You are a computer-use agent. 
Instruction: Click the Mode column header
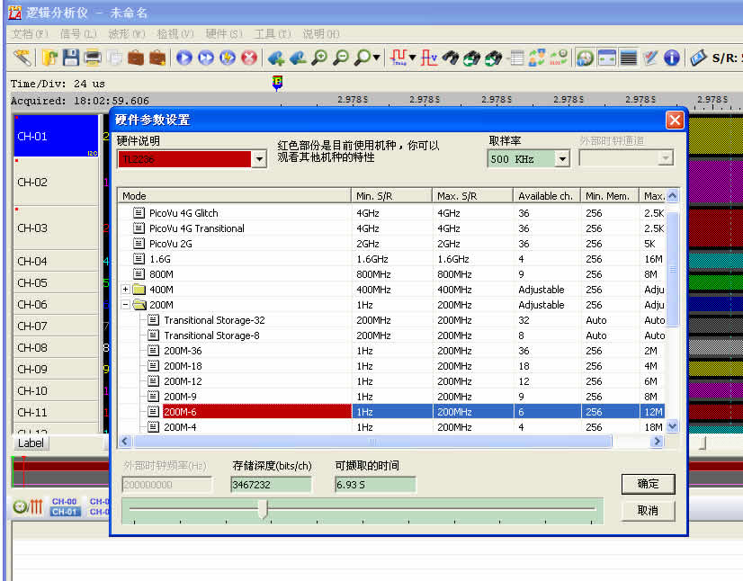(x=235, y=196)
